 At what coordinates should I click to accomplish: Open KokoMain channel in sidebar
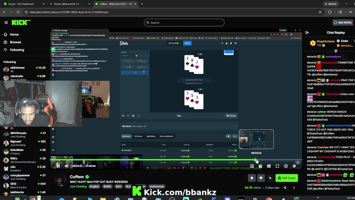pos(24,151)
